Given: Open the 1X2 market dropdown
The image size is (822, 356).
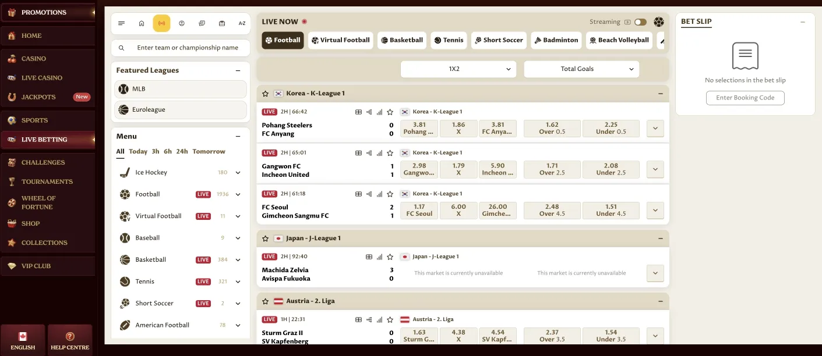Looking at the screenshot, I should 458,69.
